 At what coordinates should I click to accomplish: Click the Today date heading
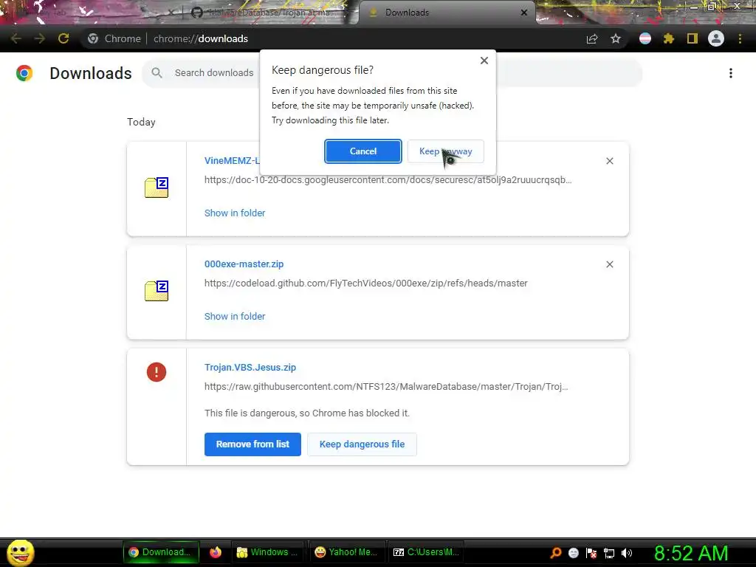coord(141,122)
